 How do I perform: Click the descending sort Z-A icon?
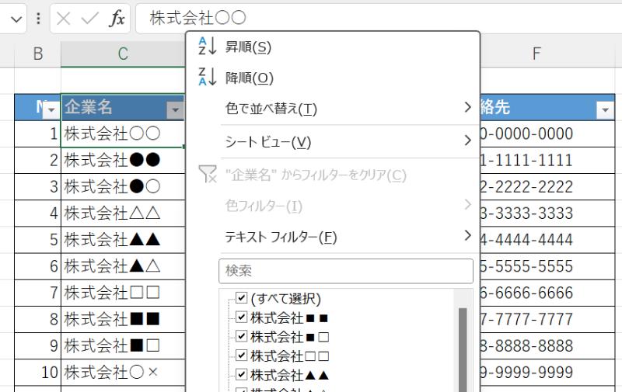[x=207, y=77]
